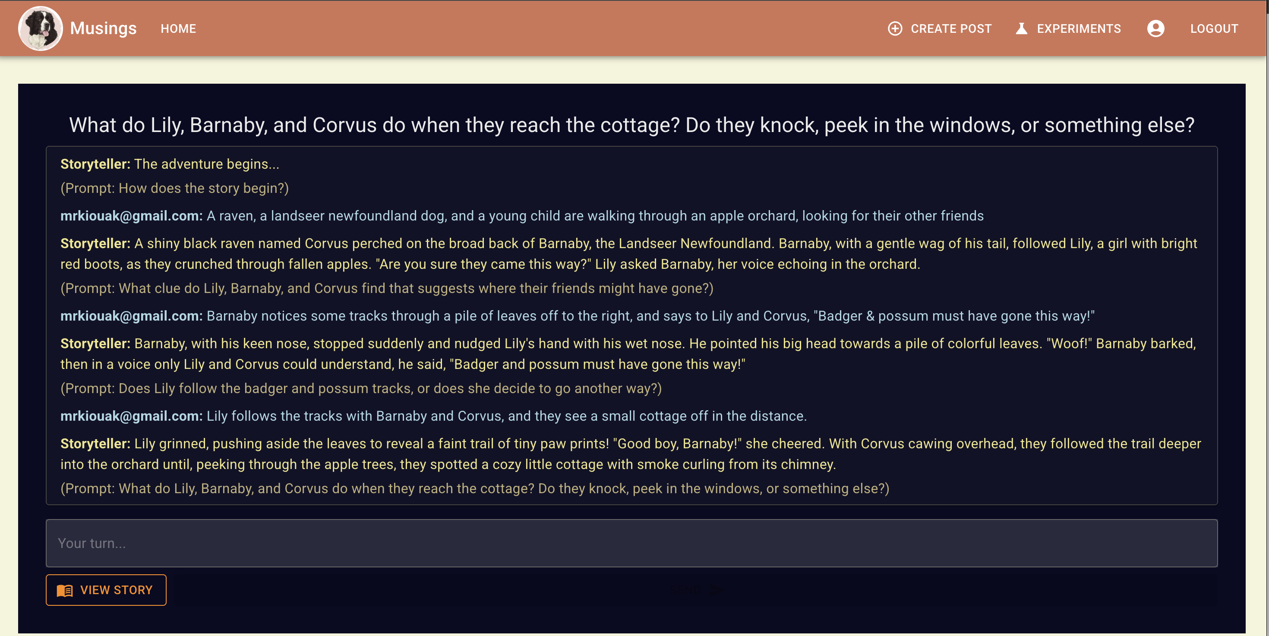Click the Experiments flask icon
This screenshot has height=636, width=1269.
click(1022, 28)
